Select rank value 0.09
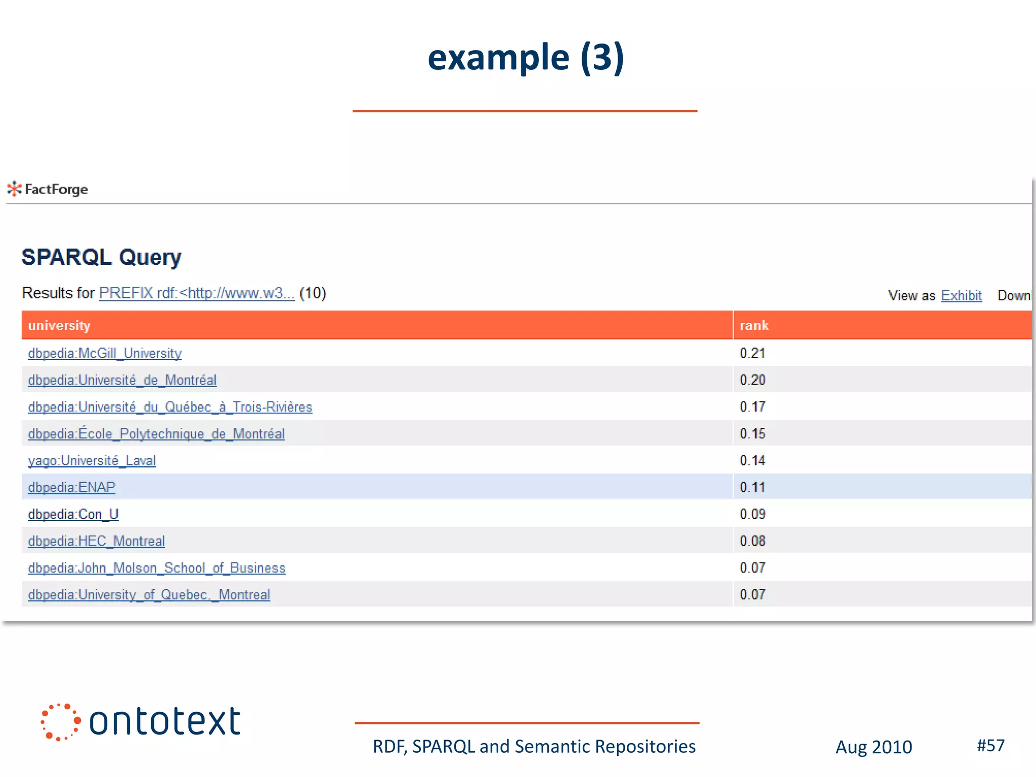Screen dimensions: 1036x777 coord(752,514)
